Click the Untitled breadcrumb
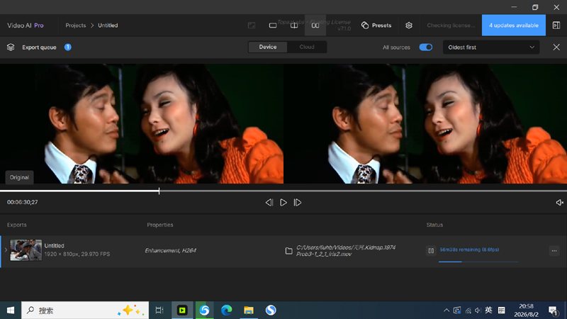The image size is (567, 319). pyautogui.click(x=108, y=26)
